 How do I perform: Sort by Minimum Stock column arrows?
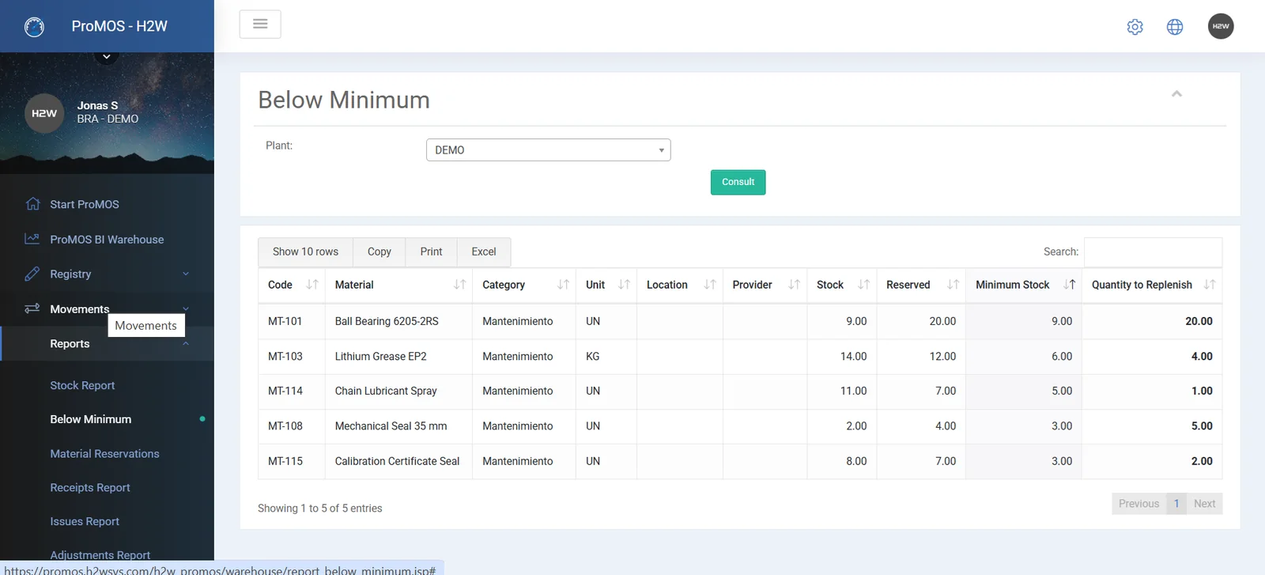1070,285
